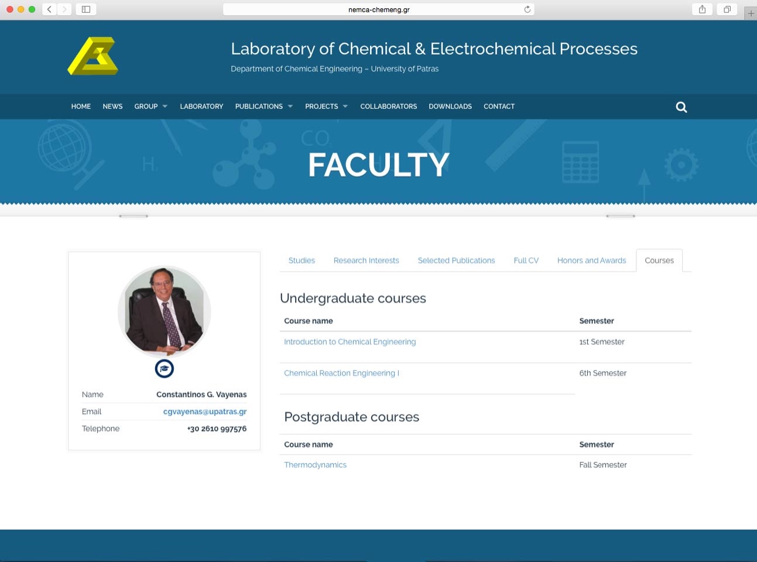
Task: Click the nemca-chemeng.gr address bar
Action: pos(379,9)
